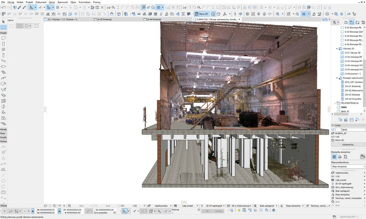Expand toolbox with Więcej button
The height and width of the screenshot is (219, 366).
click(x=3, y=206)
